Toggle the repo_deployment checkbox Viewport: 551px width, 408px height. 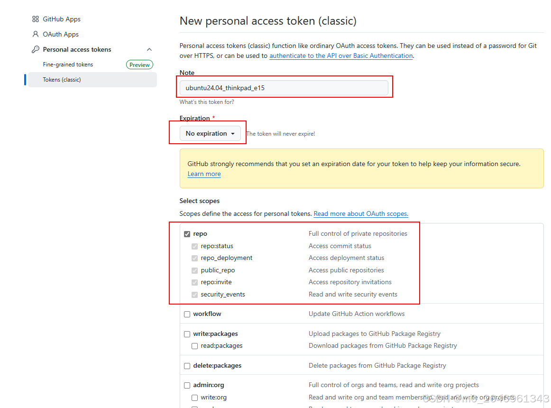[x=195, y=258]
